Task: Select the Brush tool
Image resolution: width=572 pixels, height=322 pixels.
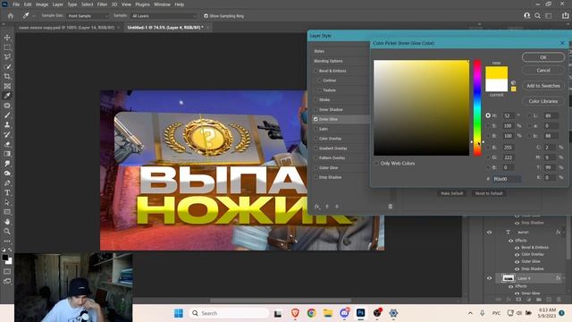Action: [7, 115]
